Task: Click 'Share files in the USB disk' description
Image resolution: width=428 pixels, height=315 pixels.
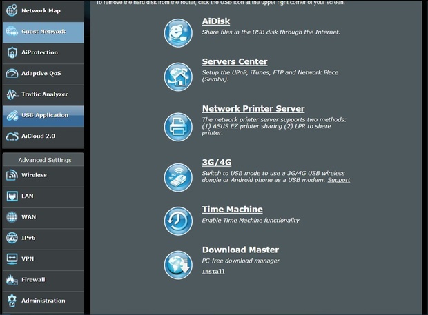Action: pyautogui.click(x=271, y=32)
